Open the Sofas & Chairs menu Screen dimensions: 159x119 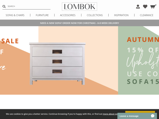(x=15, y=15)
